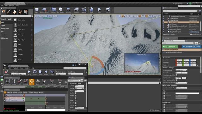Open Auto Activate for Player dropdown
This screenshot has width=202, height=114.
[181, 88]
